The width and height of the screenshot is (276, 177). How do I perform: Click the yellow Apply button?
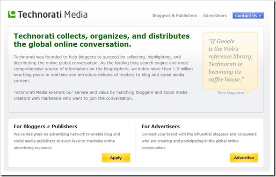click(x=116, y=157)
